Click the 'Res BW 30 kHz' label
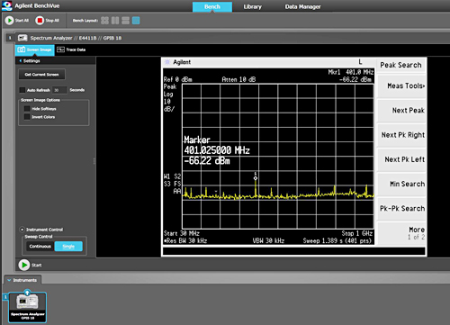Image resolution: width=450 pixels, height=325 pixels. pos(185,240)
